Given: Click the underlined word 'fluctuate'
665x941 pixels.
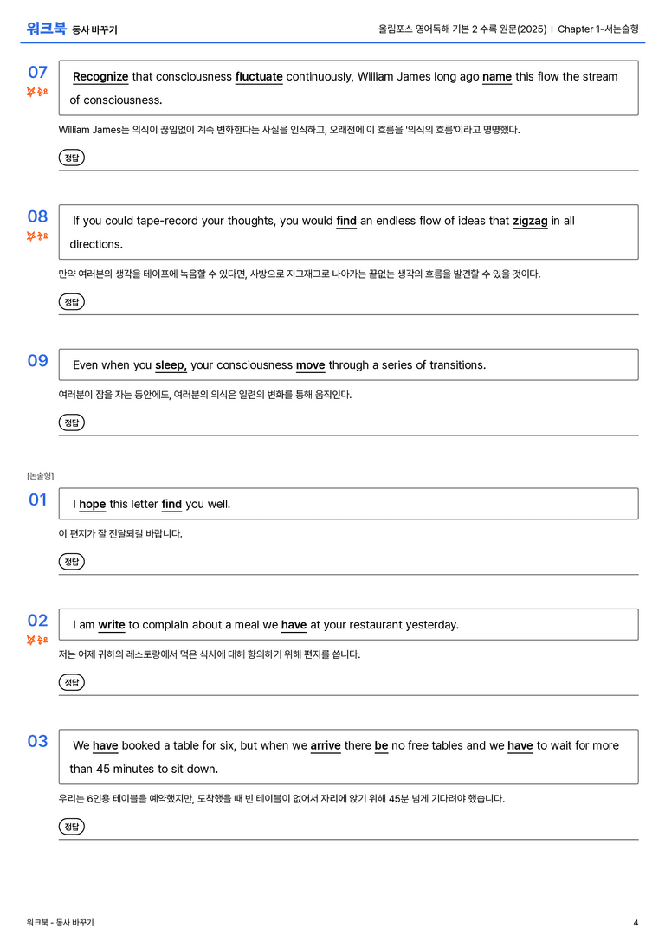Looking at the screenshot, I should [259, 77].
